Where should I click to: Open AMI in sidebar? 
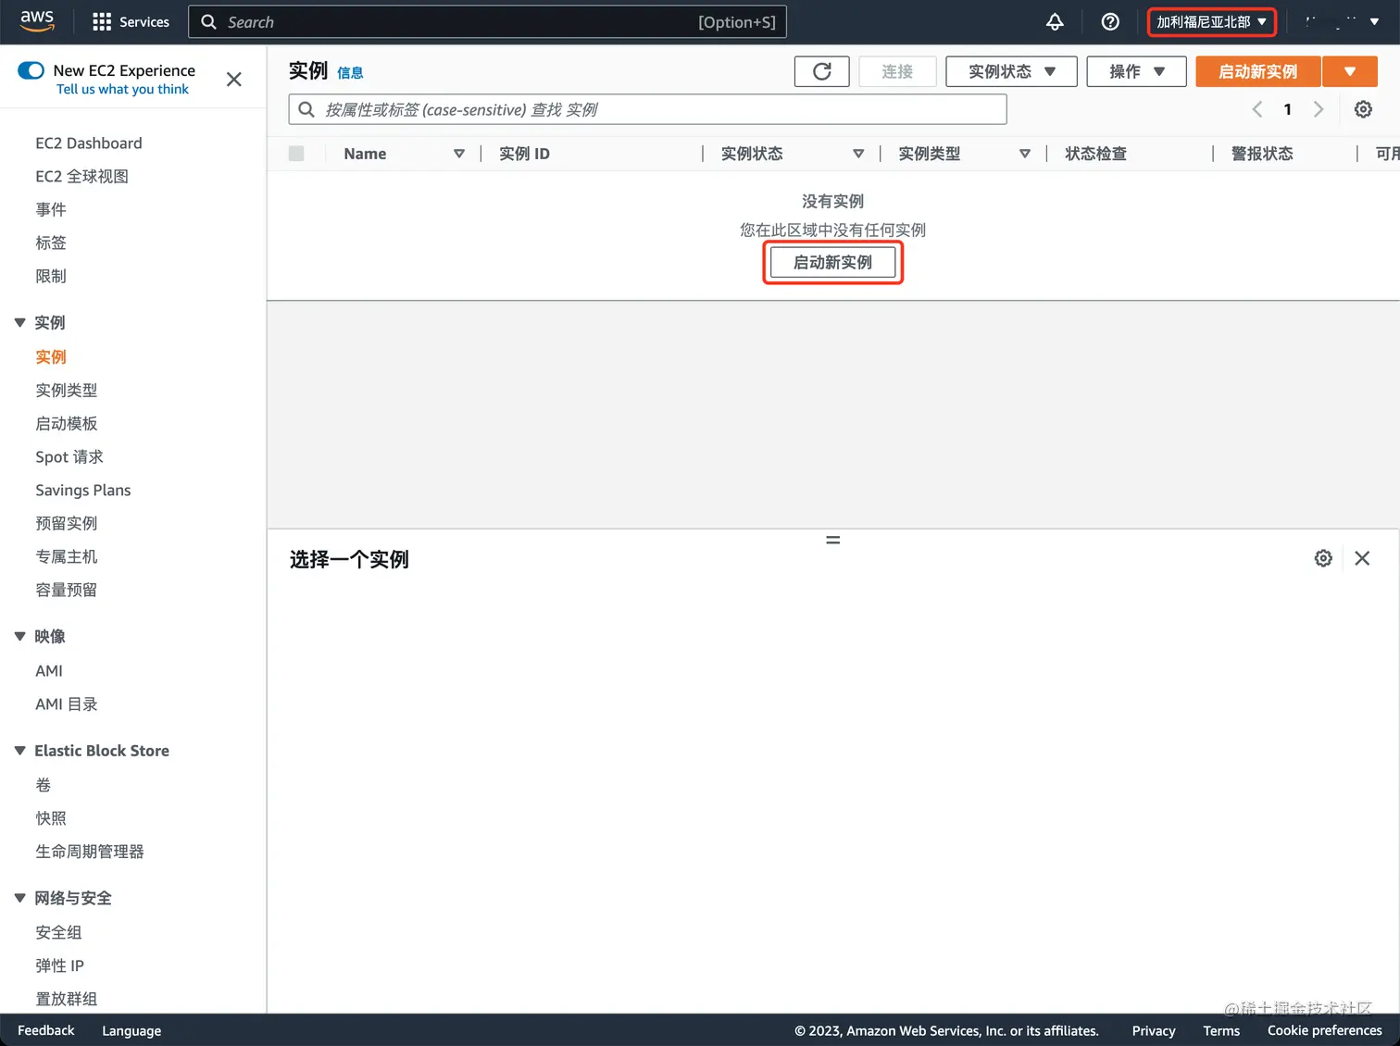click(x=49, y=671)
